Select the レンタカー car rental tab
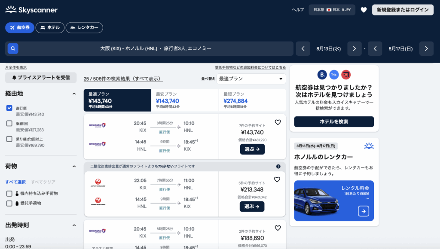 coord(84,27)
